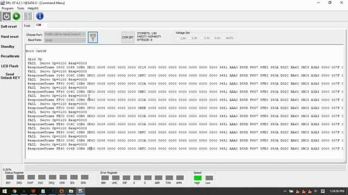The image size is (348, 195).
Task: Click the COM SET button
Action: [128, 37]
